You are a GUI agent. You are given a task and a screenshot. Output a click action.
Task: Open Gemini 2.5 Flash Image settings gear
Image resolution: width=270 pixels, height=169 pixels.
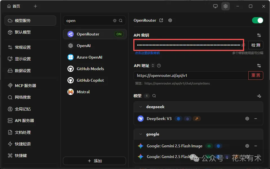click(247, 146)
